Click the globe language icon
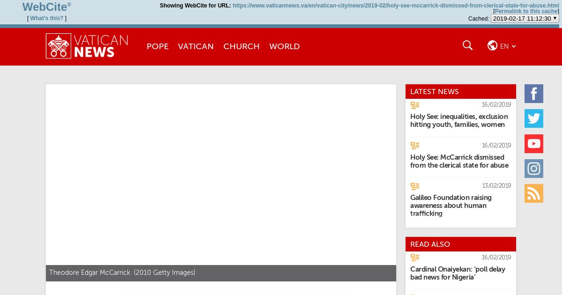Viewport: 562px width, 295px height. click(x=492, y=45)
